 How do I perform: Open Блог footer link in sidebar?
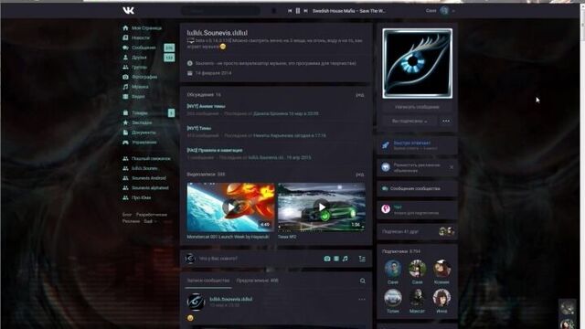point(127,215)
